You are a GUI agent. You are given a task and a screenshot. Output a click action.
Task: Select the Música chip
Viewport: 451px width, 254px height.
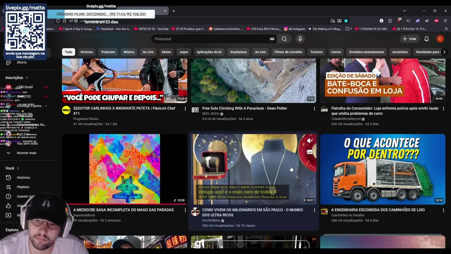coord(129,52)
